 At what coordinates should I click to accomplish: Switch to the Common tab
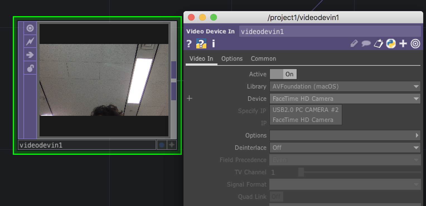coord(263,58)
